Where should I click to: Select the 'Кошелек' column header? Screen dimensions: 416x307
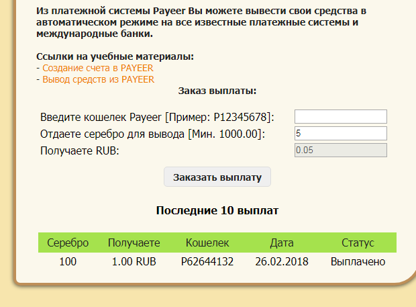click(x=207, y=243)
